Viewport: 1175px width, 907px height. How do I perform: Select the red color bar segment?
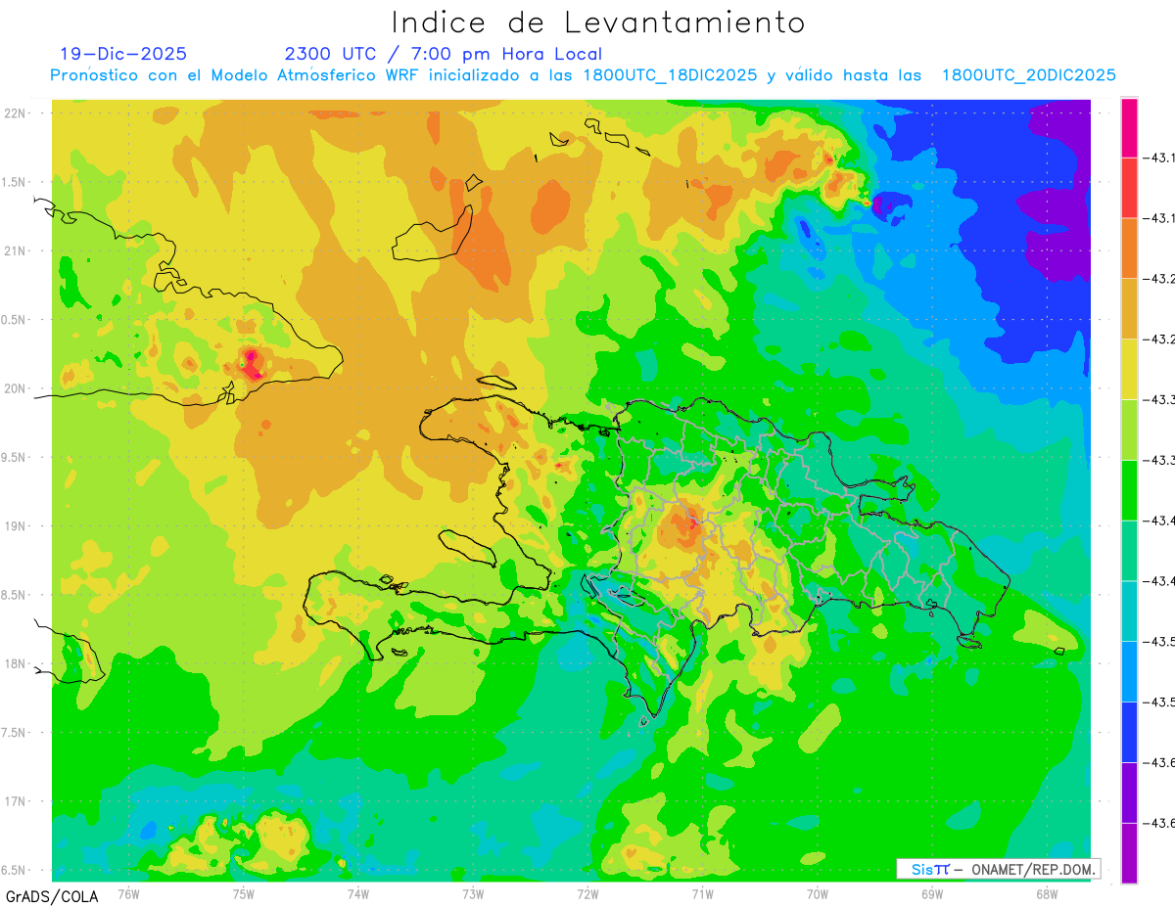(x=1129, y=187)
